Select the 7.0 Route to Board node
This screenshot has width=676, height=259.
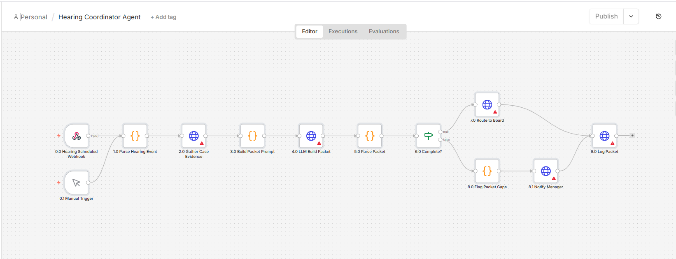487,104
